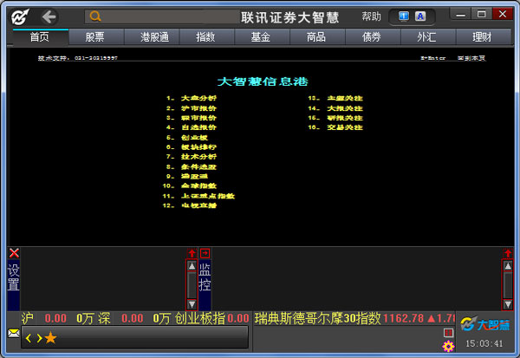Open the mail envelope icon
Viewport: 520px width, 358px height.
tap(14, 333)
